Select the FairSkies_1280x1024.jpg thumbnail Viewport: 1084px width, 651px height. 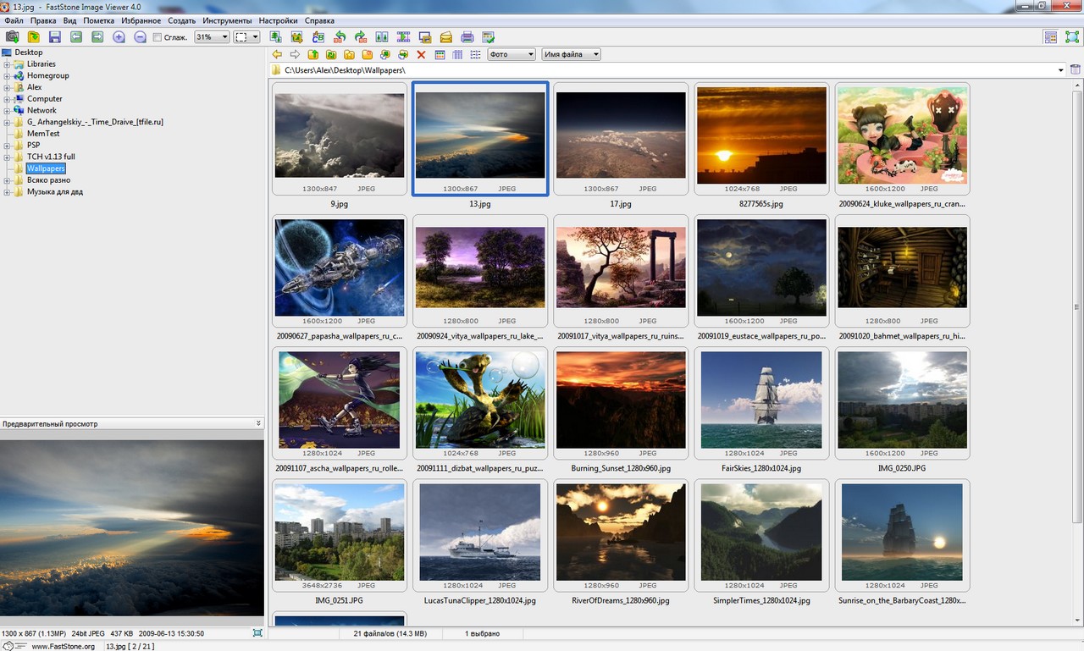pyautogui.click(x=761, y=403)
